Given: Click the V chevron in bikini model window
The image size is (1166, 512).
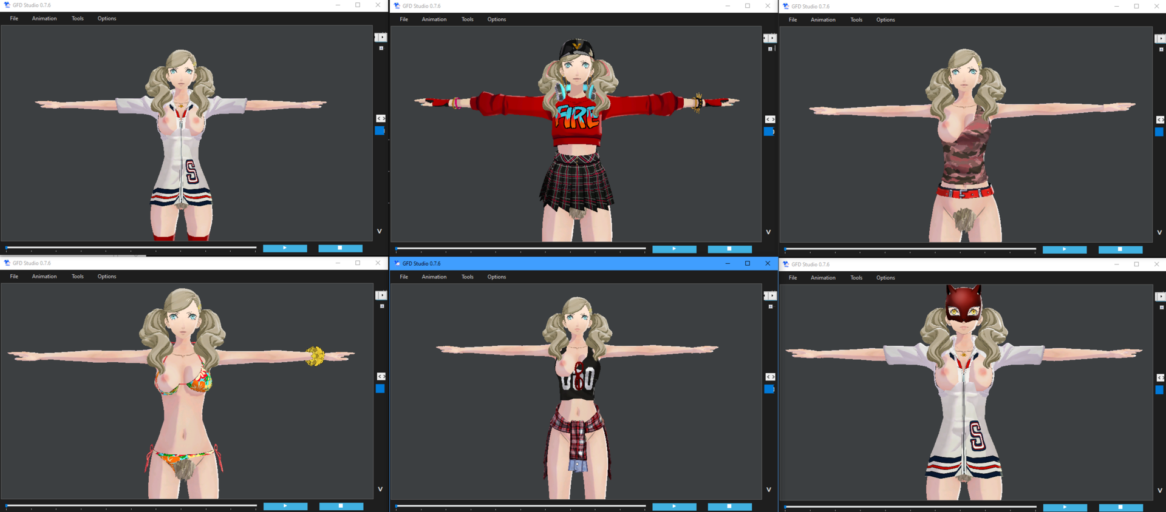Looking at the screenshot, I should tap(380, 489).
